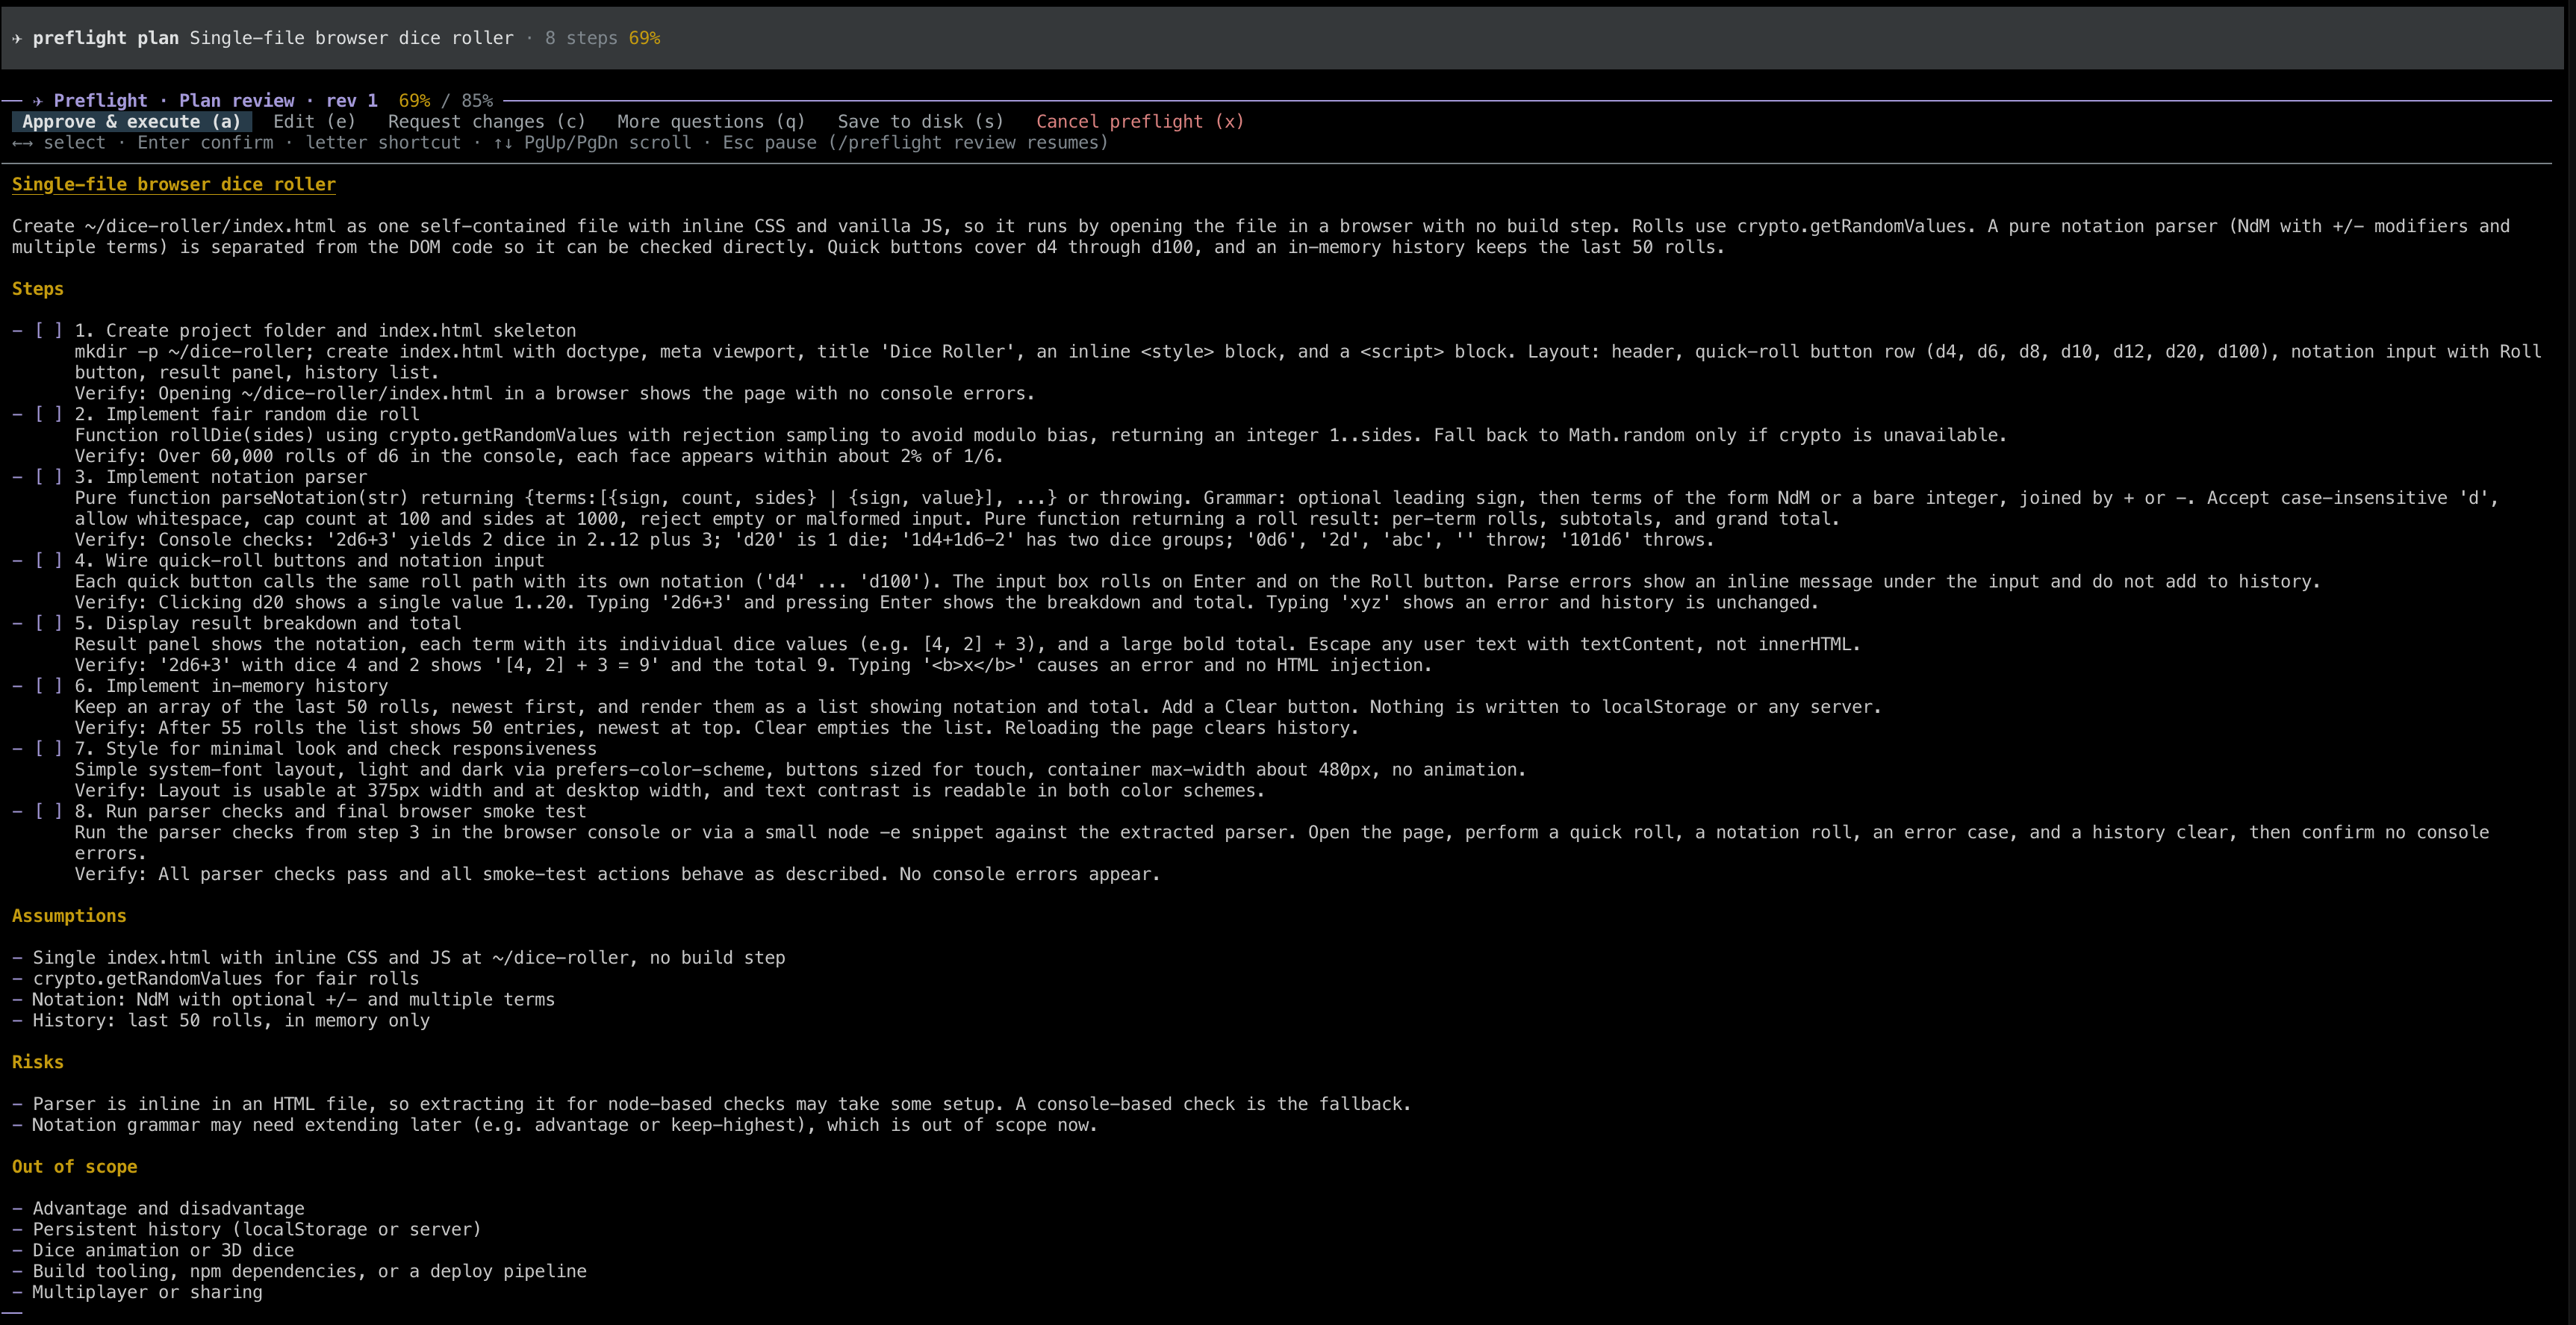Click step title '5. Display result breakdown and total'
This screenshot has width=2576, height=1325.
pyautogui.click(x=268, y=623)
